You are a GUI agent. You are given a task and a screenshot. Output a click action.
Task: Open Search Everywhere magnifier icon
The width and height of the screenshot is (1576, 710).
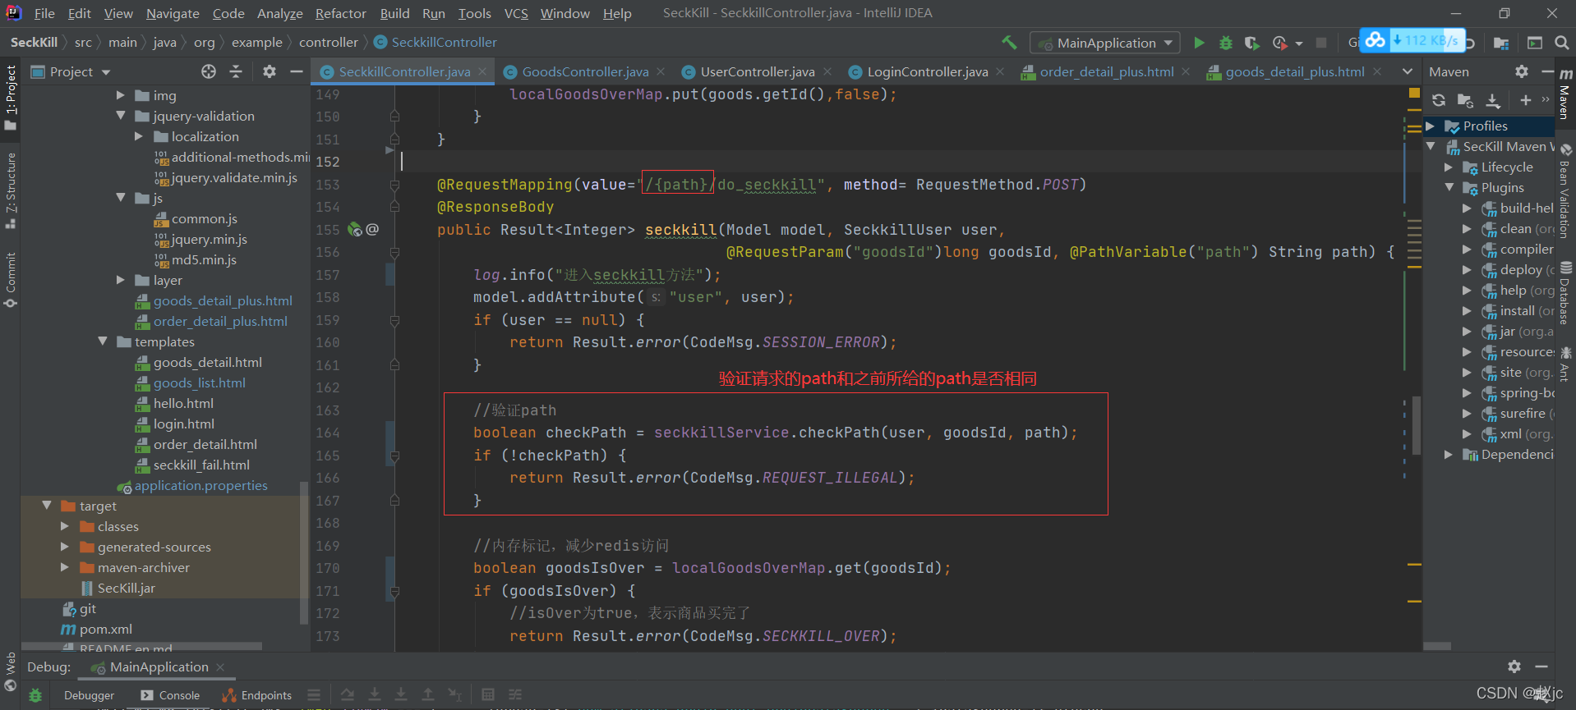click(1561, 43)
